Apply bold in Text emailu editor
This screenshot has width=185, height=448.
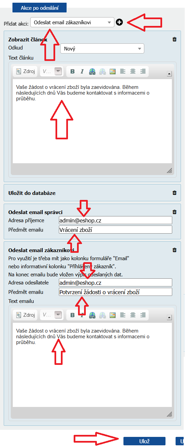click(72, 315)
